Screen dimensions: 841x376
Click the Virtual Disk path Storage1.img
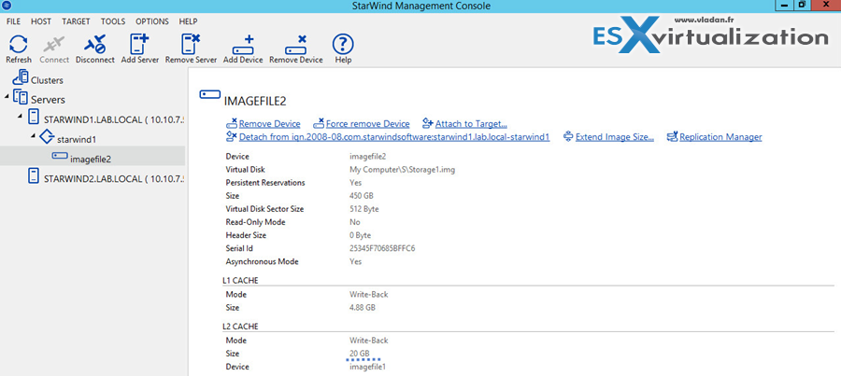pyautogui.click(x=402, y=169)
